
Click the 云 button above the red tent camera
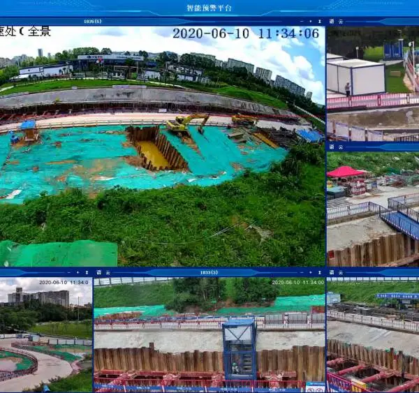coord(341,147)
